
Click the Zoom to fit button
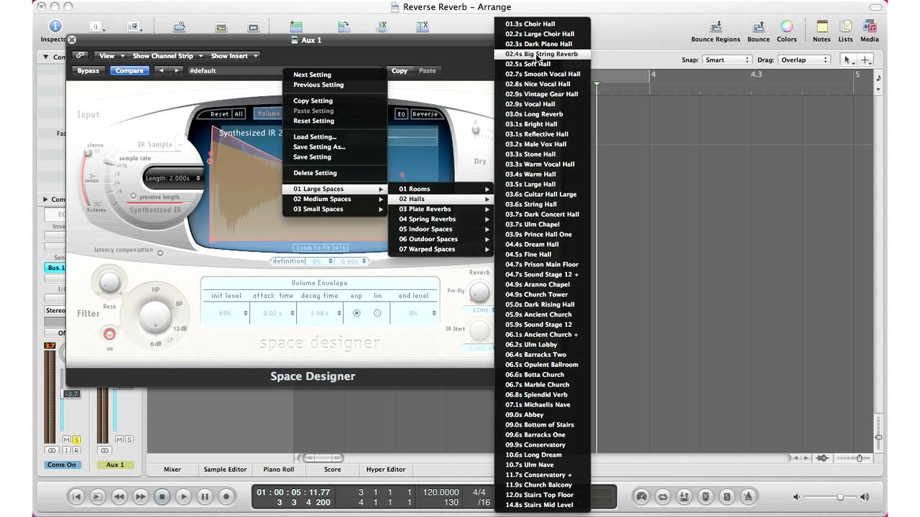[x=313, y=248]
